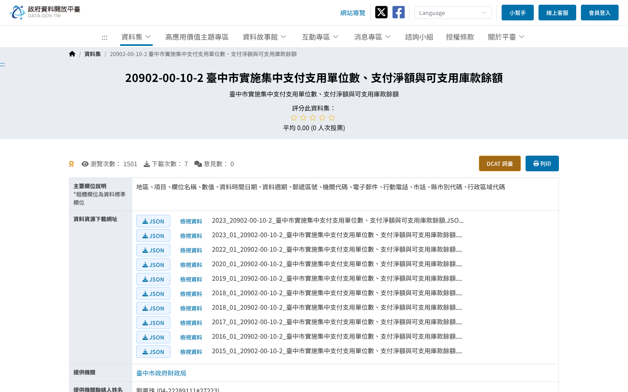Download JSON for 2023_01 file
Screen dimensions: 628x392
(153, 236)
